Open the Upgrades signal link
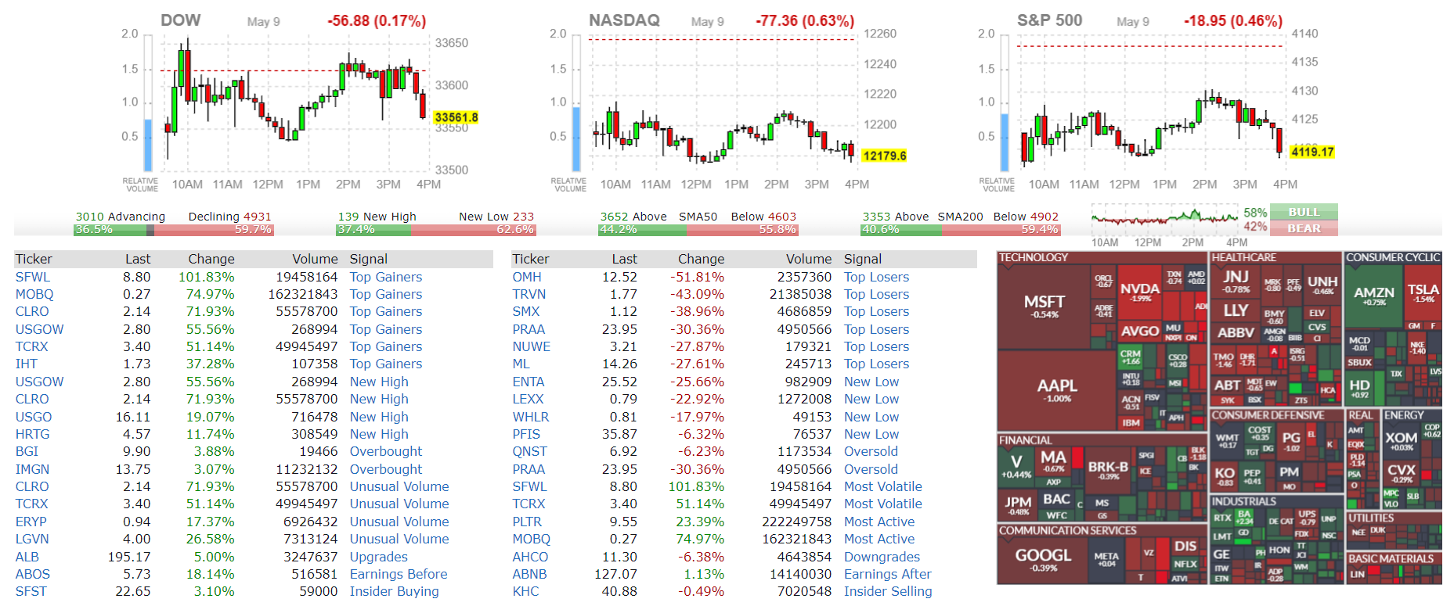The image size is (1454, 606). (x=379, y=557)
